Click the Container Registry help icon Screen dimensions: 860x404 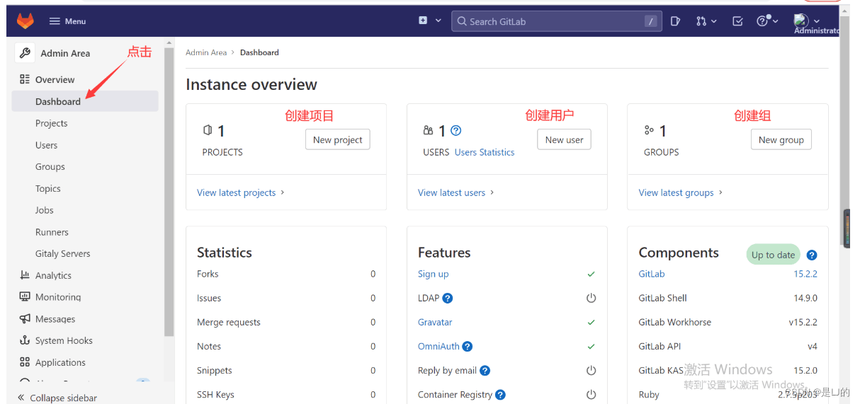click(x=500, y=395)
